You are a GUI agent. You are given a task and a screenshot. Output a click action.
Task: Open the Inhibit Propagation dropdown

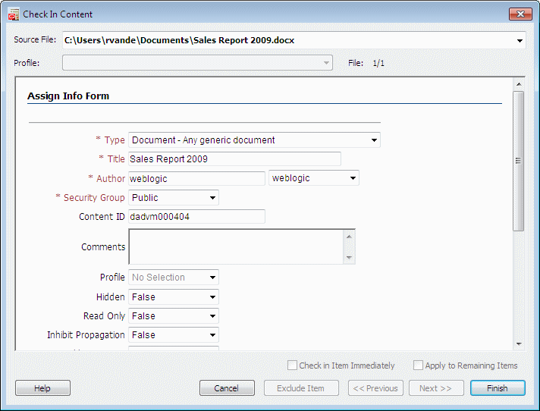coord(212,335)
